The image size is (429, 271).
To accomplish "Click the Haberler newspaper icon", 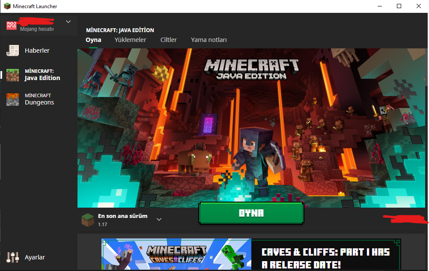I will tap(12, 51).
